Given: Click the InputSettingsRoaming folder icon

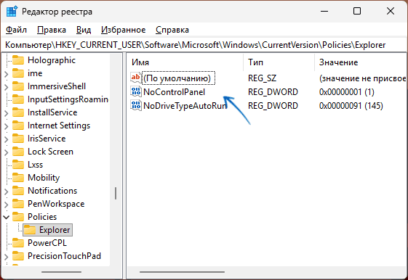Looking at the screenshot, I should pos(18,99).
